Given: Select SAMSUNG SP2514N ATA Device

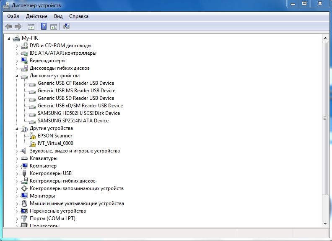Looking at the screenshot, I should pos(73,121).
